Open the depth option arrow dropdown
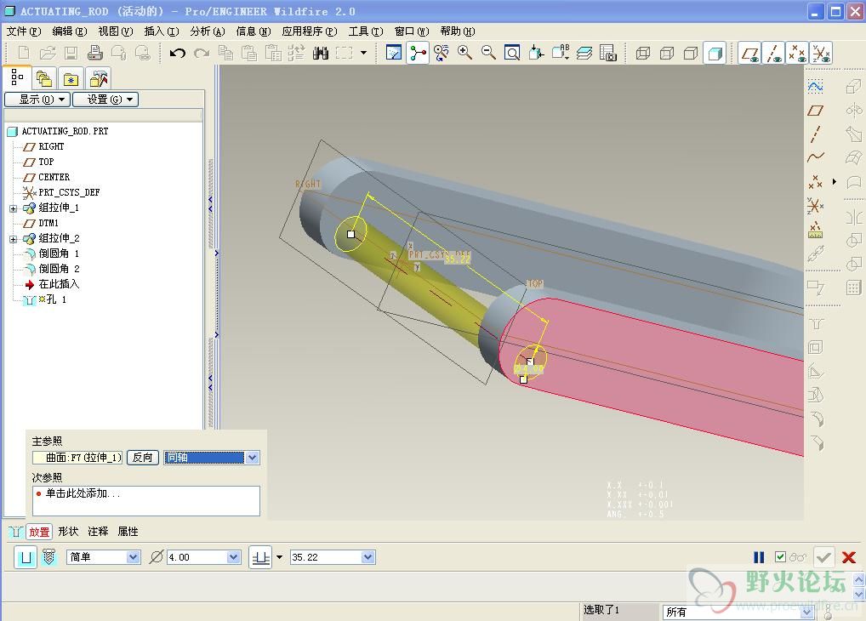The image size is (866, 621). coord(280,557)
